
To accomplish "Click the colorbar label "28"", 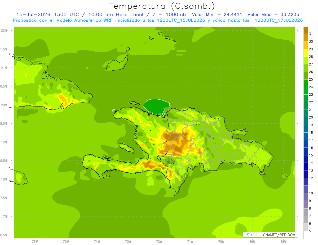I will pos(311,57).
